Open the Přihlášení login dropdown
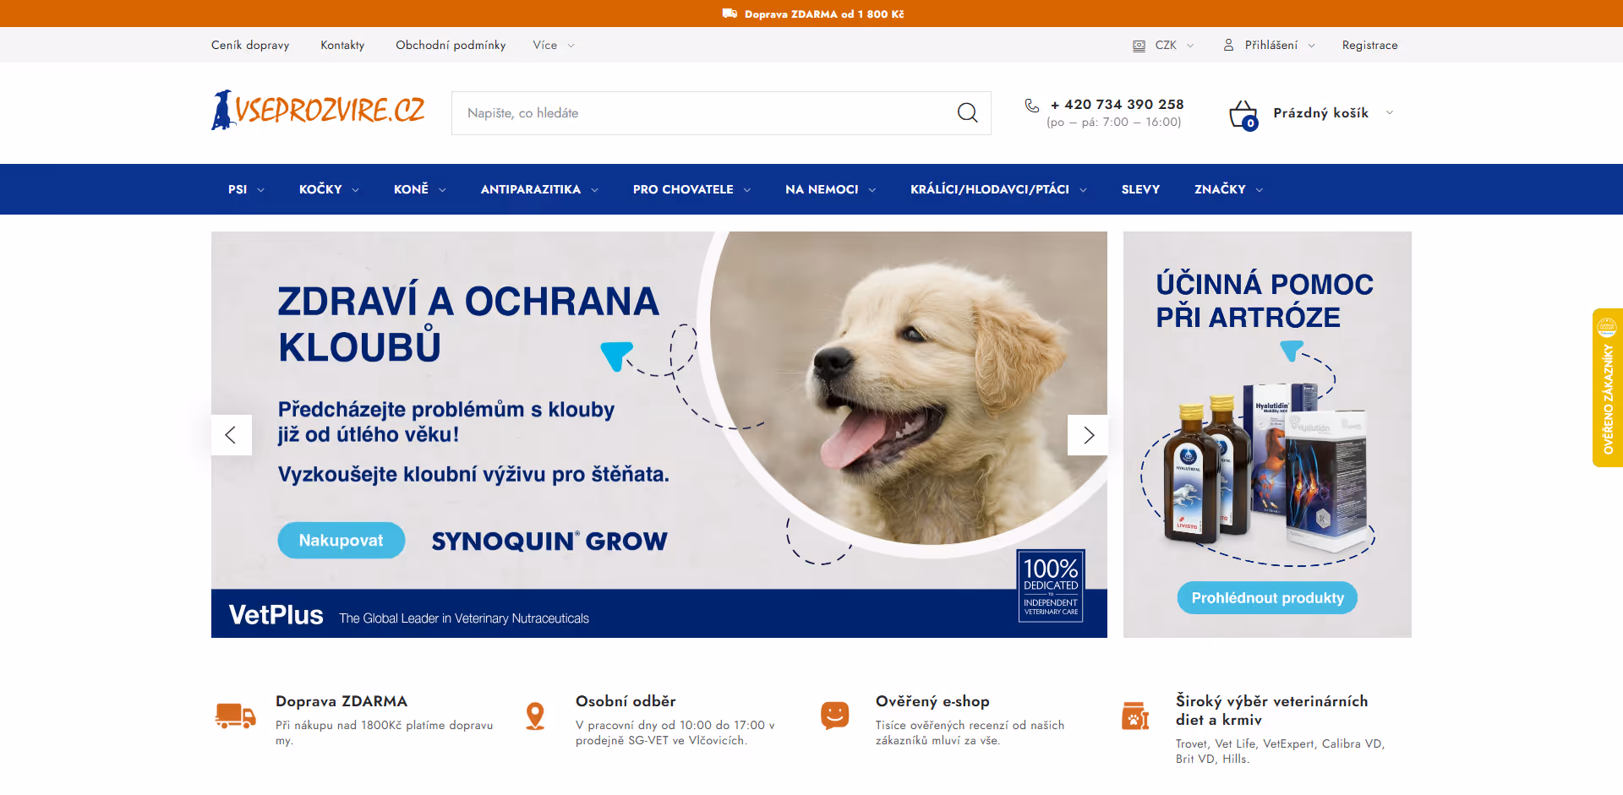The image size is (1623, 795). coord(1271,45)
